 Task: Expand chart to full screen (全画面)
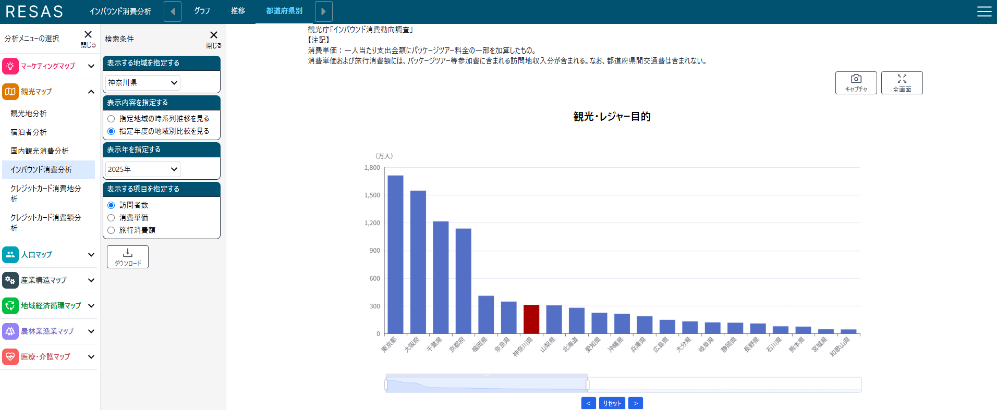click(x=902, y=83)
